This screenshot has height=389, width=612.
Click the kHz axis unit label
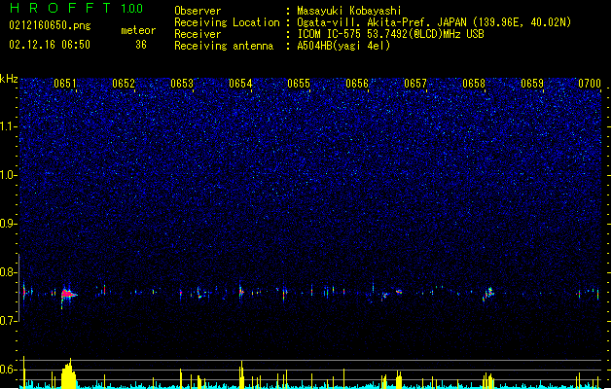click(9, 79)
